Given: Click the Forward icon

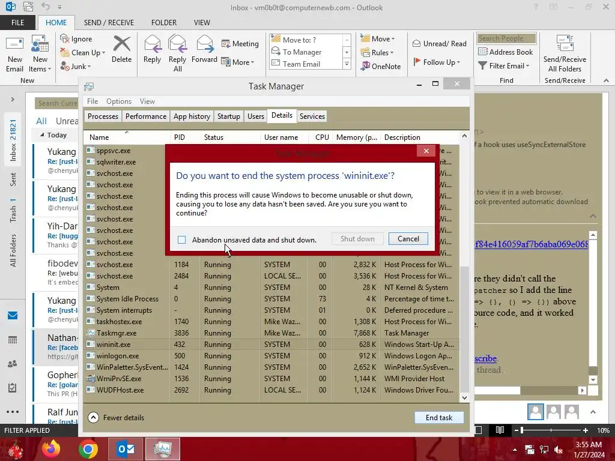Looking at the screenshot, I should 204,49.
